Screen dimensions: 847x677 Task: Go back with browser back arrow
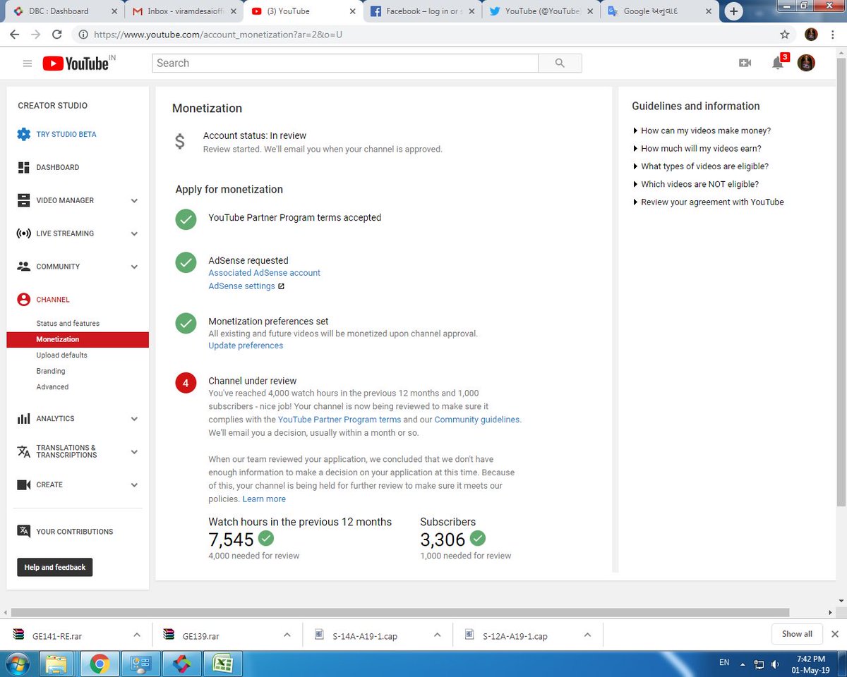pos(14,34)
